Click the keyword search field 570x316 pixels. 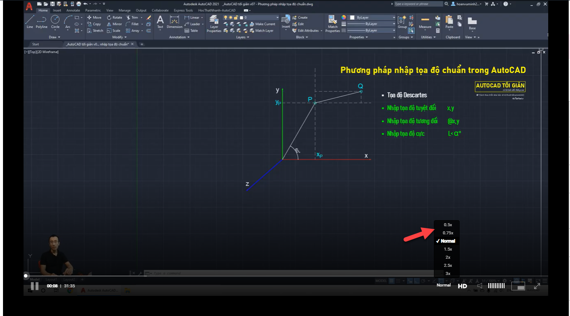(x=418, y=4)
